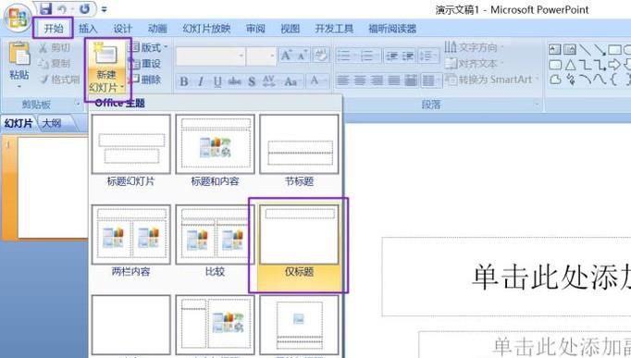Open 文字方向 text direction menu
Viewport: 631px width, 358px height.
[474, 47]
